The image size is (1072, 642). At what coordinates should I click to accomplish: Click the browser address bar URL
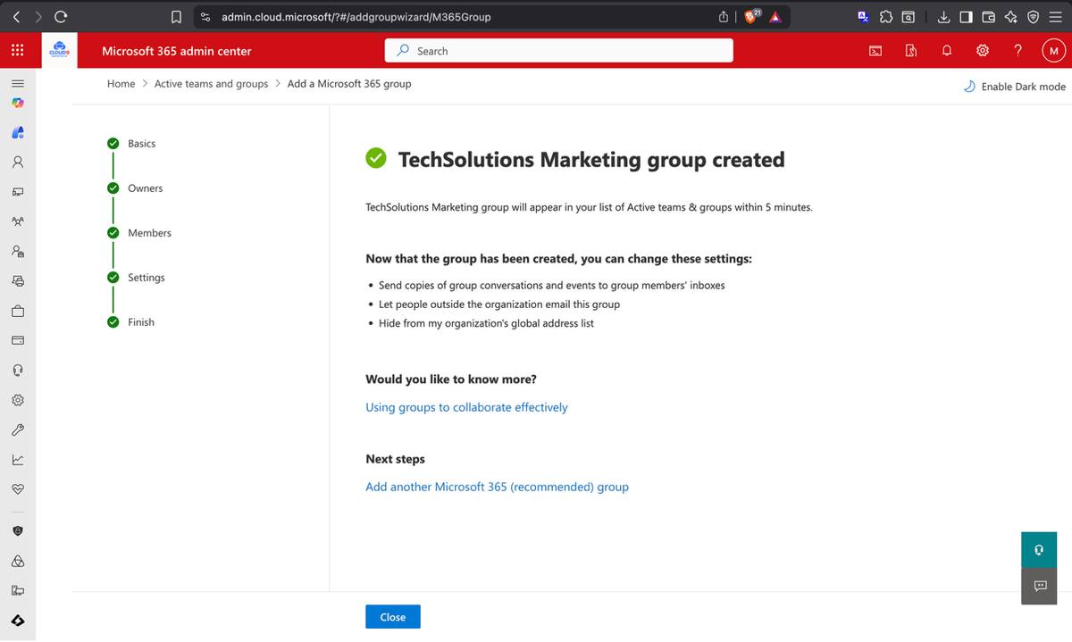[x=356, y=17]
